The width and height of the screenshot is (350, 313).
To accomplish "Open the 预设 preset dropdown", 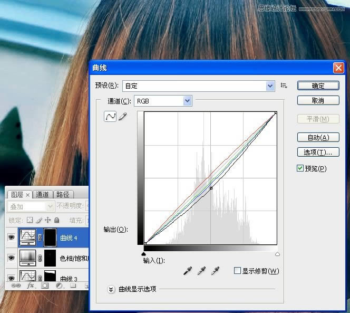I will [270, 86].
